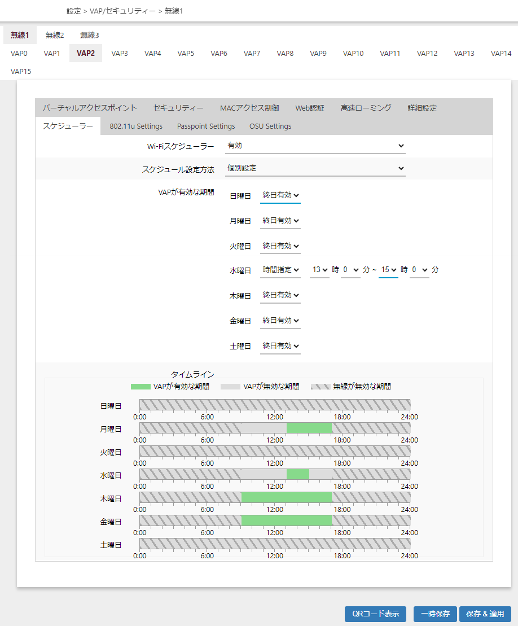Click the 一時保存 button
This screenshot has height=626, width=518.
click(435, 614)
